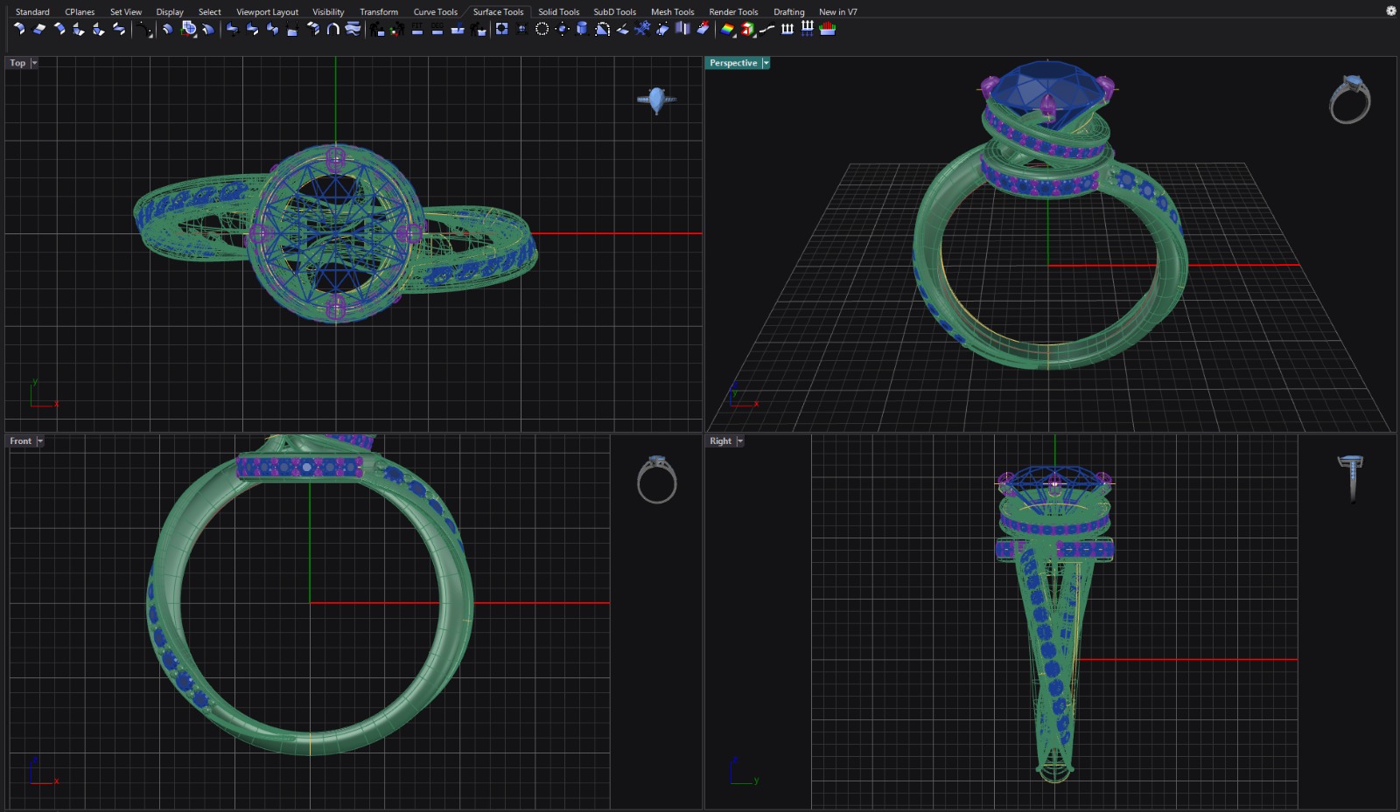1400x812 pixels.
Task: Expand the Top viewport menu arrow
Action: pos(34,63)
